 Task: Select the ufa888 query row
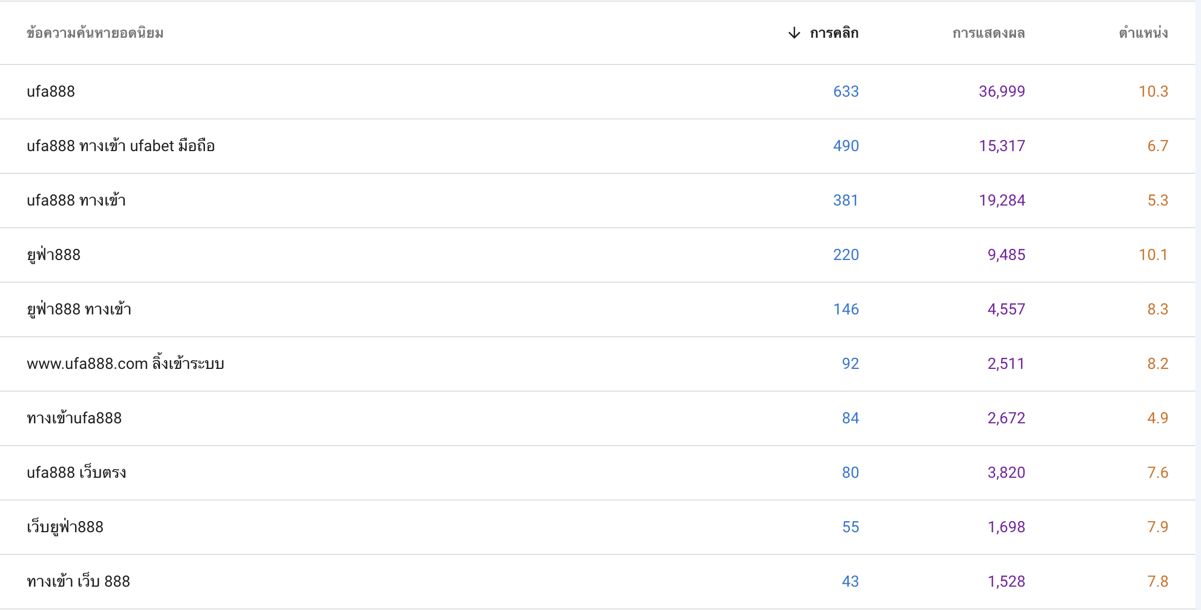pyautogui.click(x=597, y=92)
